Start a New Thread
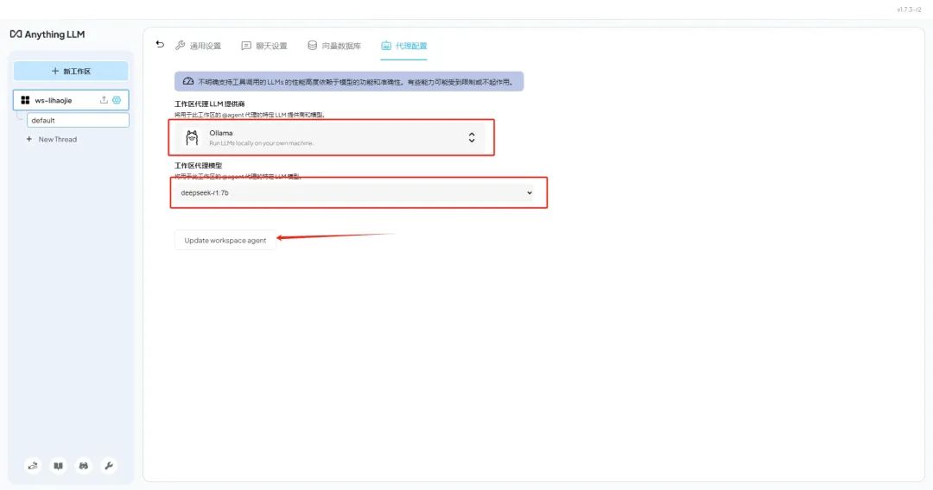The width and height of the screenshot is (933, 490). click(52, 139)
